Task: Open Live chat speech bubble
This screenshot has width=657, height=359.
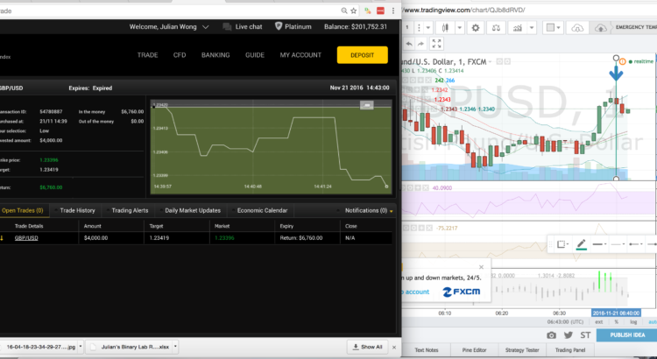Action: pos(227,27)
